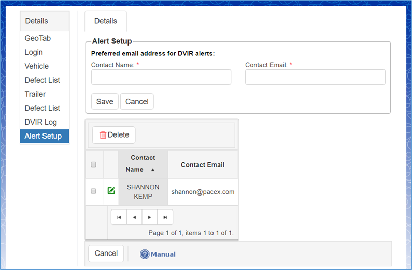Focus the Contact Name input field
The image size is (412, 270).
coord(161,77)
